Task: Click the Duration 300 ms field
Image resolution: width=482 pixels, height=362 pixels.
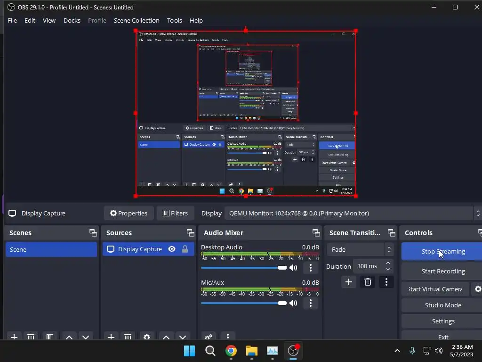Action: coord(369,266)
